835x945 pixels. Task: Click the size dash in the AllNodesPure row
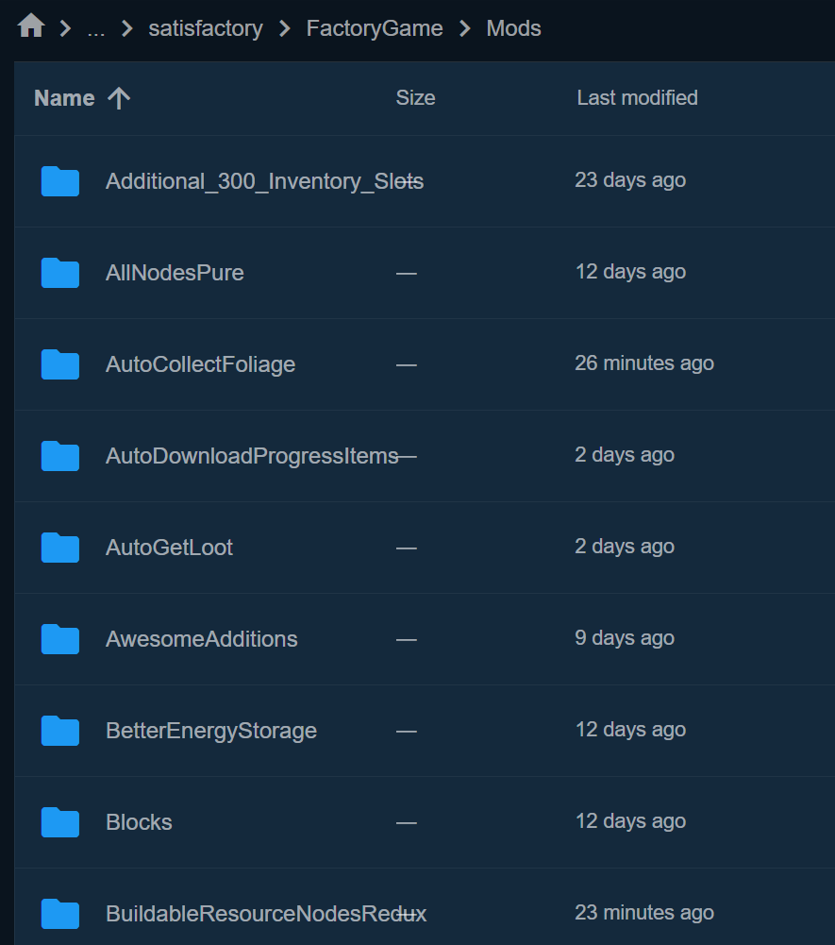pyautogui.click(x=406, y=274)
